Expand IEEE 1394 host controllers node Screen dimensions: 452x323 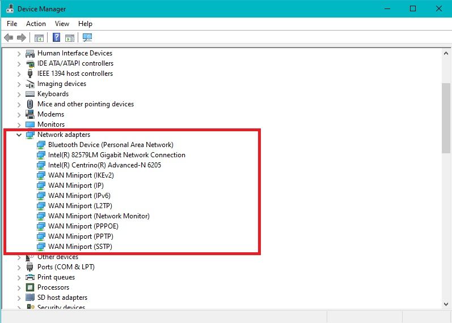(x=19, y=74)
